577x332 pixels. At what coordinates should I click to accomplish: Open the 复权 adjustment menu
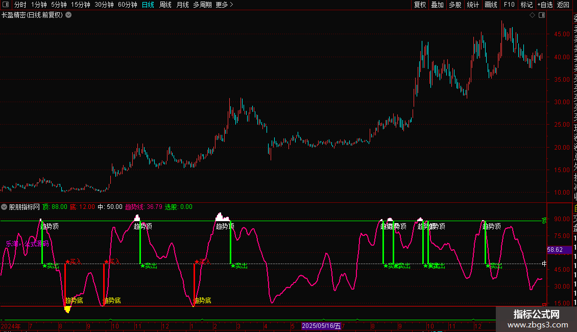(x=420, y=5)
